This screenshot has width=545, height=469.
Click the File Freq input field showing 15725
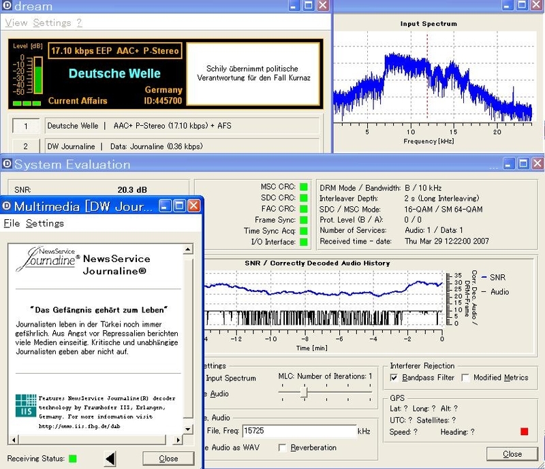[x=299, y=431]
